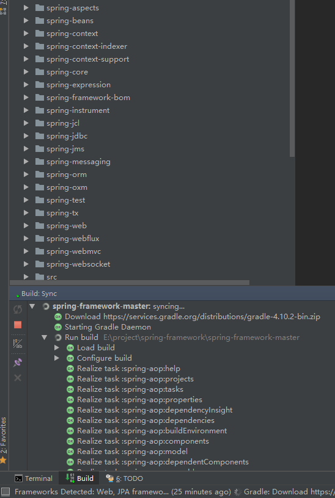Viewport: 335px width, 498px height.
Task: Click the OK status icon beside Configure build
Action: tap(70, 358)
